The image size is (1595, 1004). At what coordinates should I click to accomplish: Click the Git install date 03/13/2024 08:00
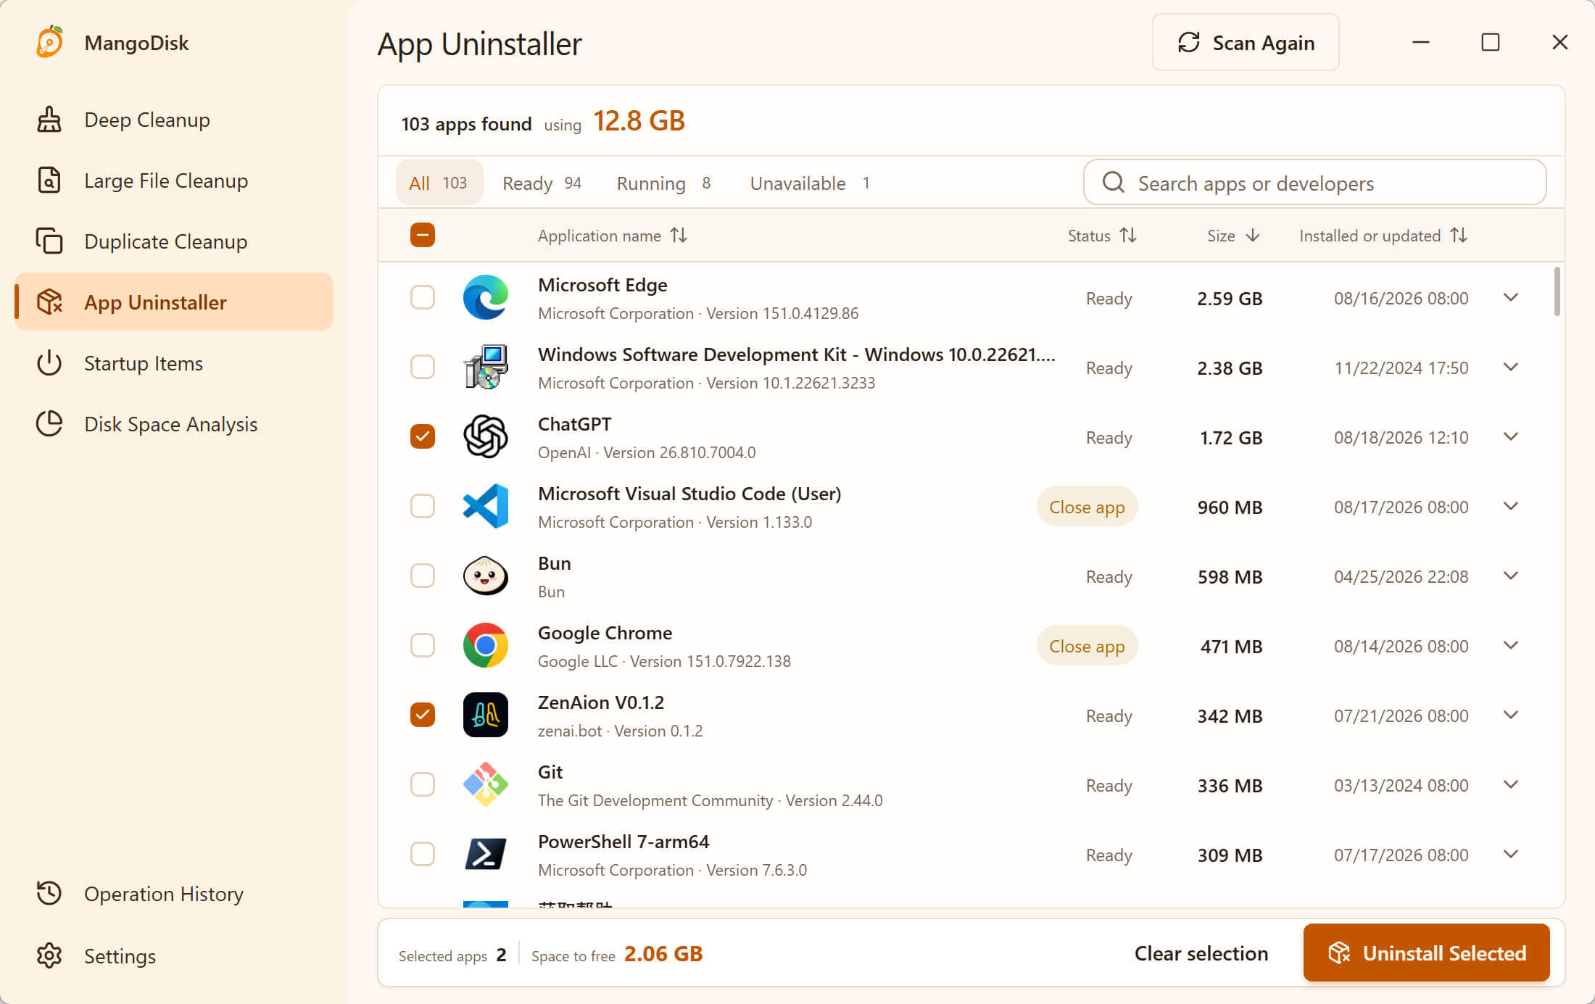(x=1401, y=785)
